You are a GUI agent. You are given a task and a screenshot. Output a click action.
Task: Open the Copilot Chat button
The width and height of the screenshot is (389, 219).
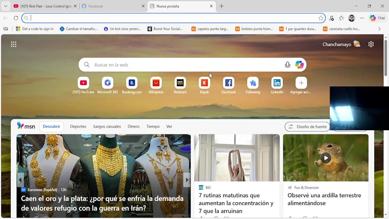click(377, 18)
